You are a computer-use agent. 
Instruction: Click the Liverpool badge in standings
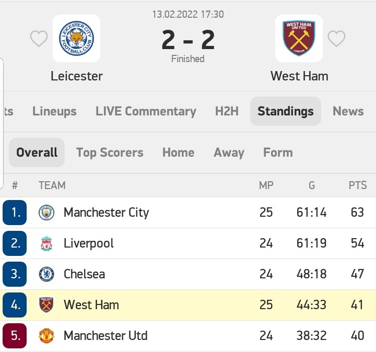coord(46,243)
